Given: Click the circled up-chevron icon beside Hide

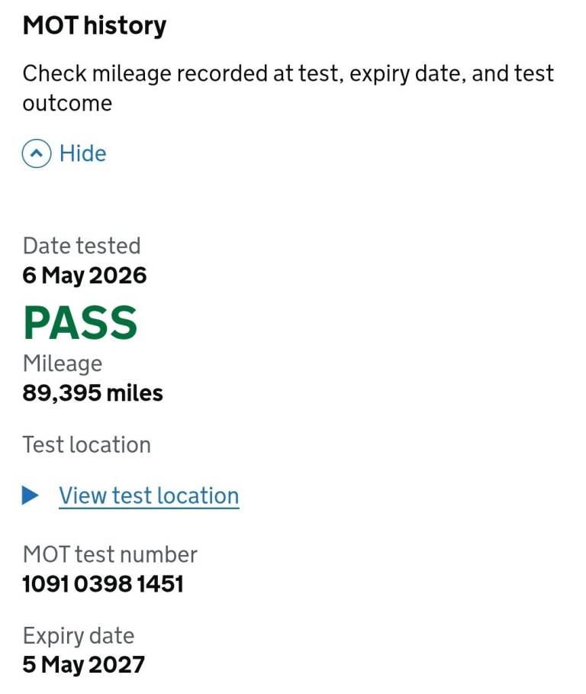Looking at the screenshot, I should coord(37,153).
